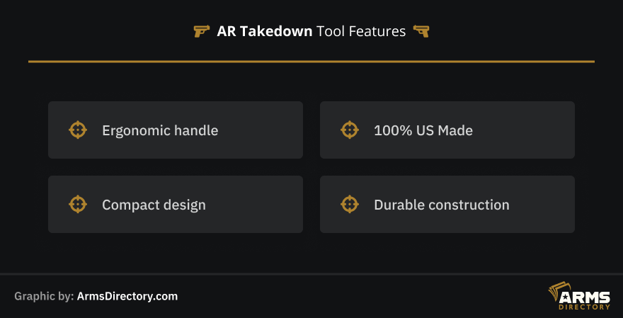
Task: Click crosshair icon beside 100% US Made
Action: (350, 130)
